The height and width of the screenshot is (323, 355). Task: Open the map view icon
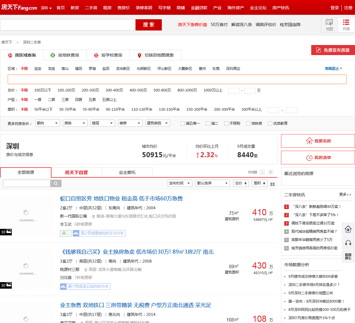[329, 25]
